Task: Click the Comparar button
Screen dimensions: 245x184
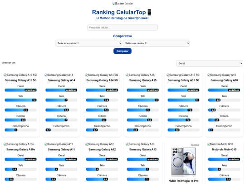Action: [x=122, y=51]
